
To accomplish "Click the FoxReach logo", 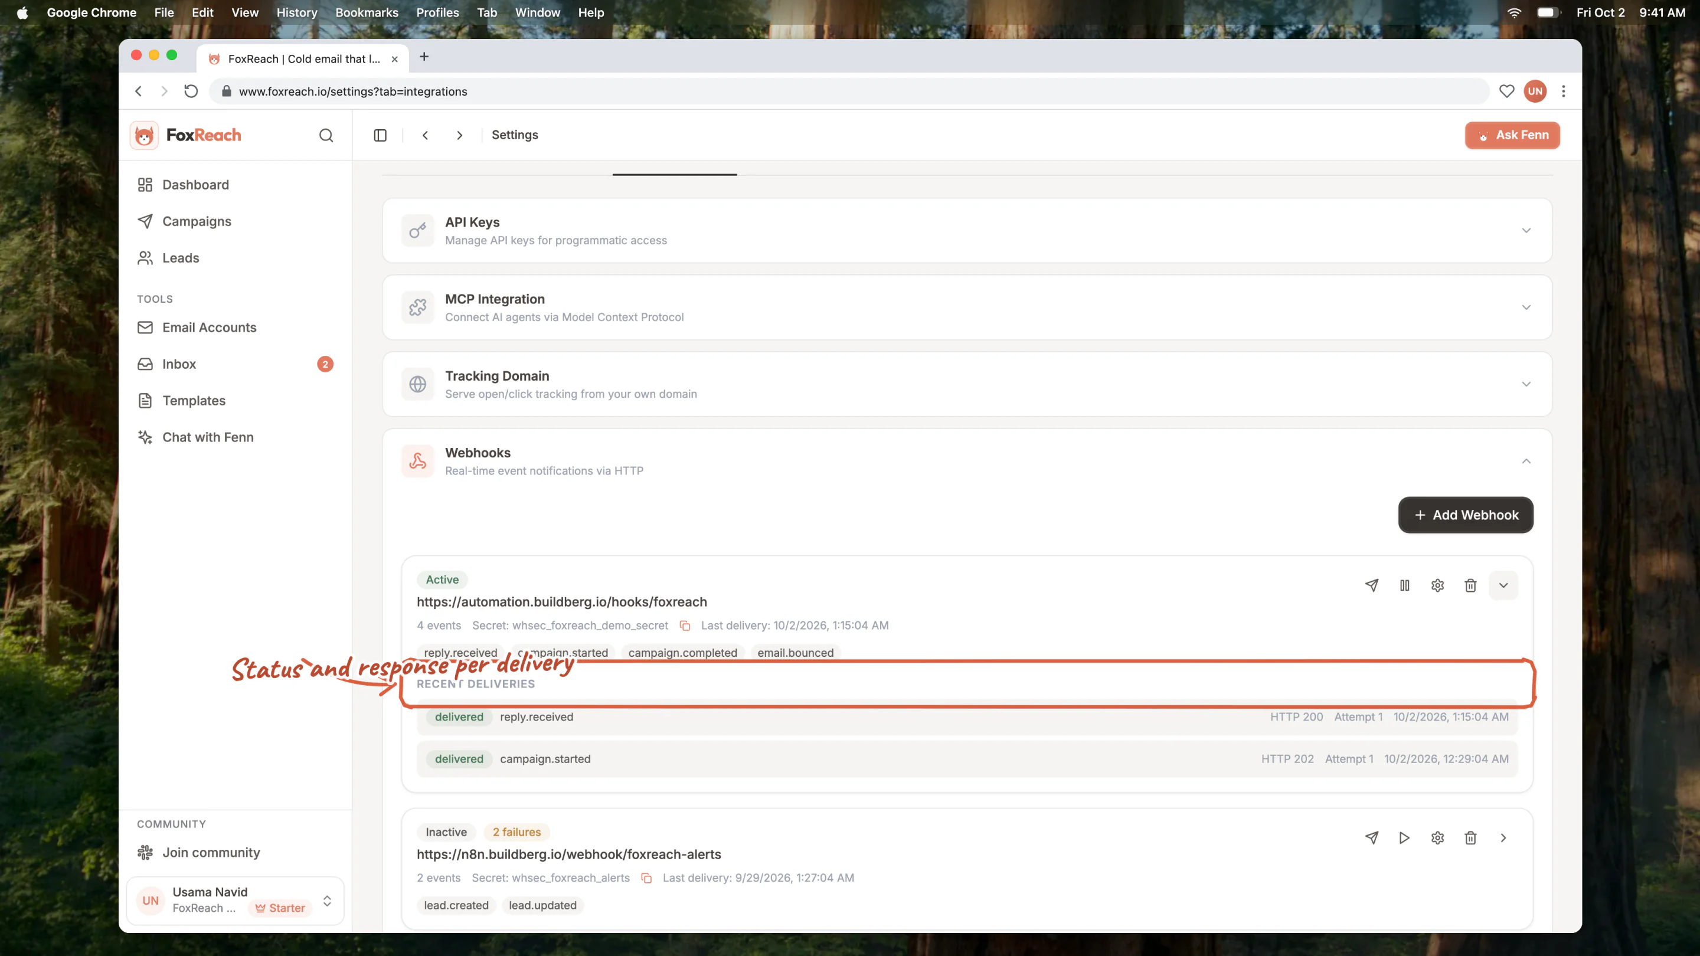I will pos(185,135).
